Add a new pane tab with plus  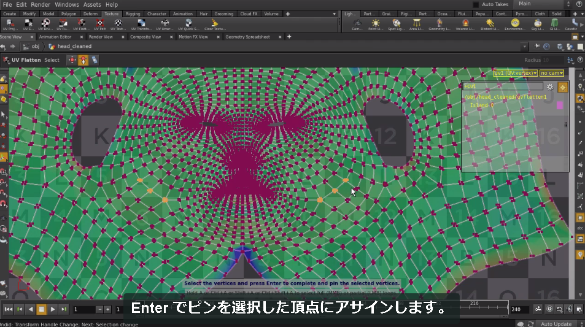click(x=289, y=37)
